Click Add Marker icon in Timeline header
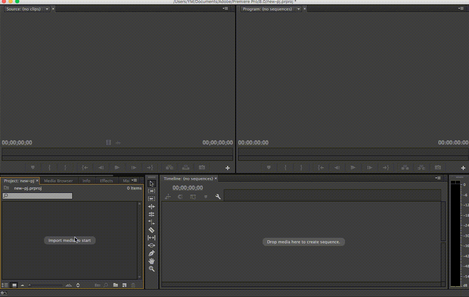The height and width of the screenshot is (297, 469). point(206,197)
